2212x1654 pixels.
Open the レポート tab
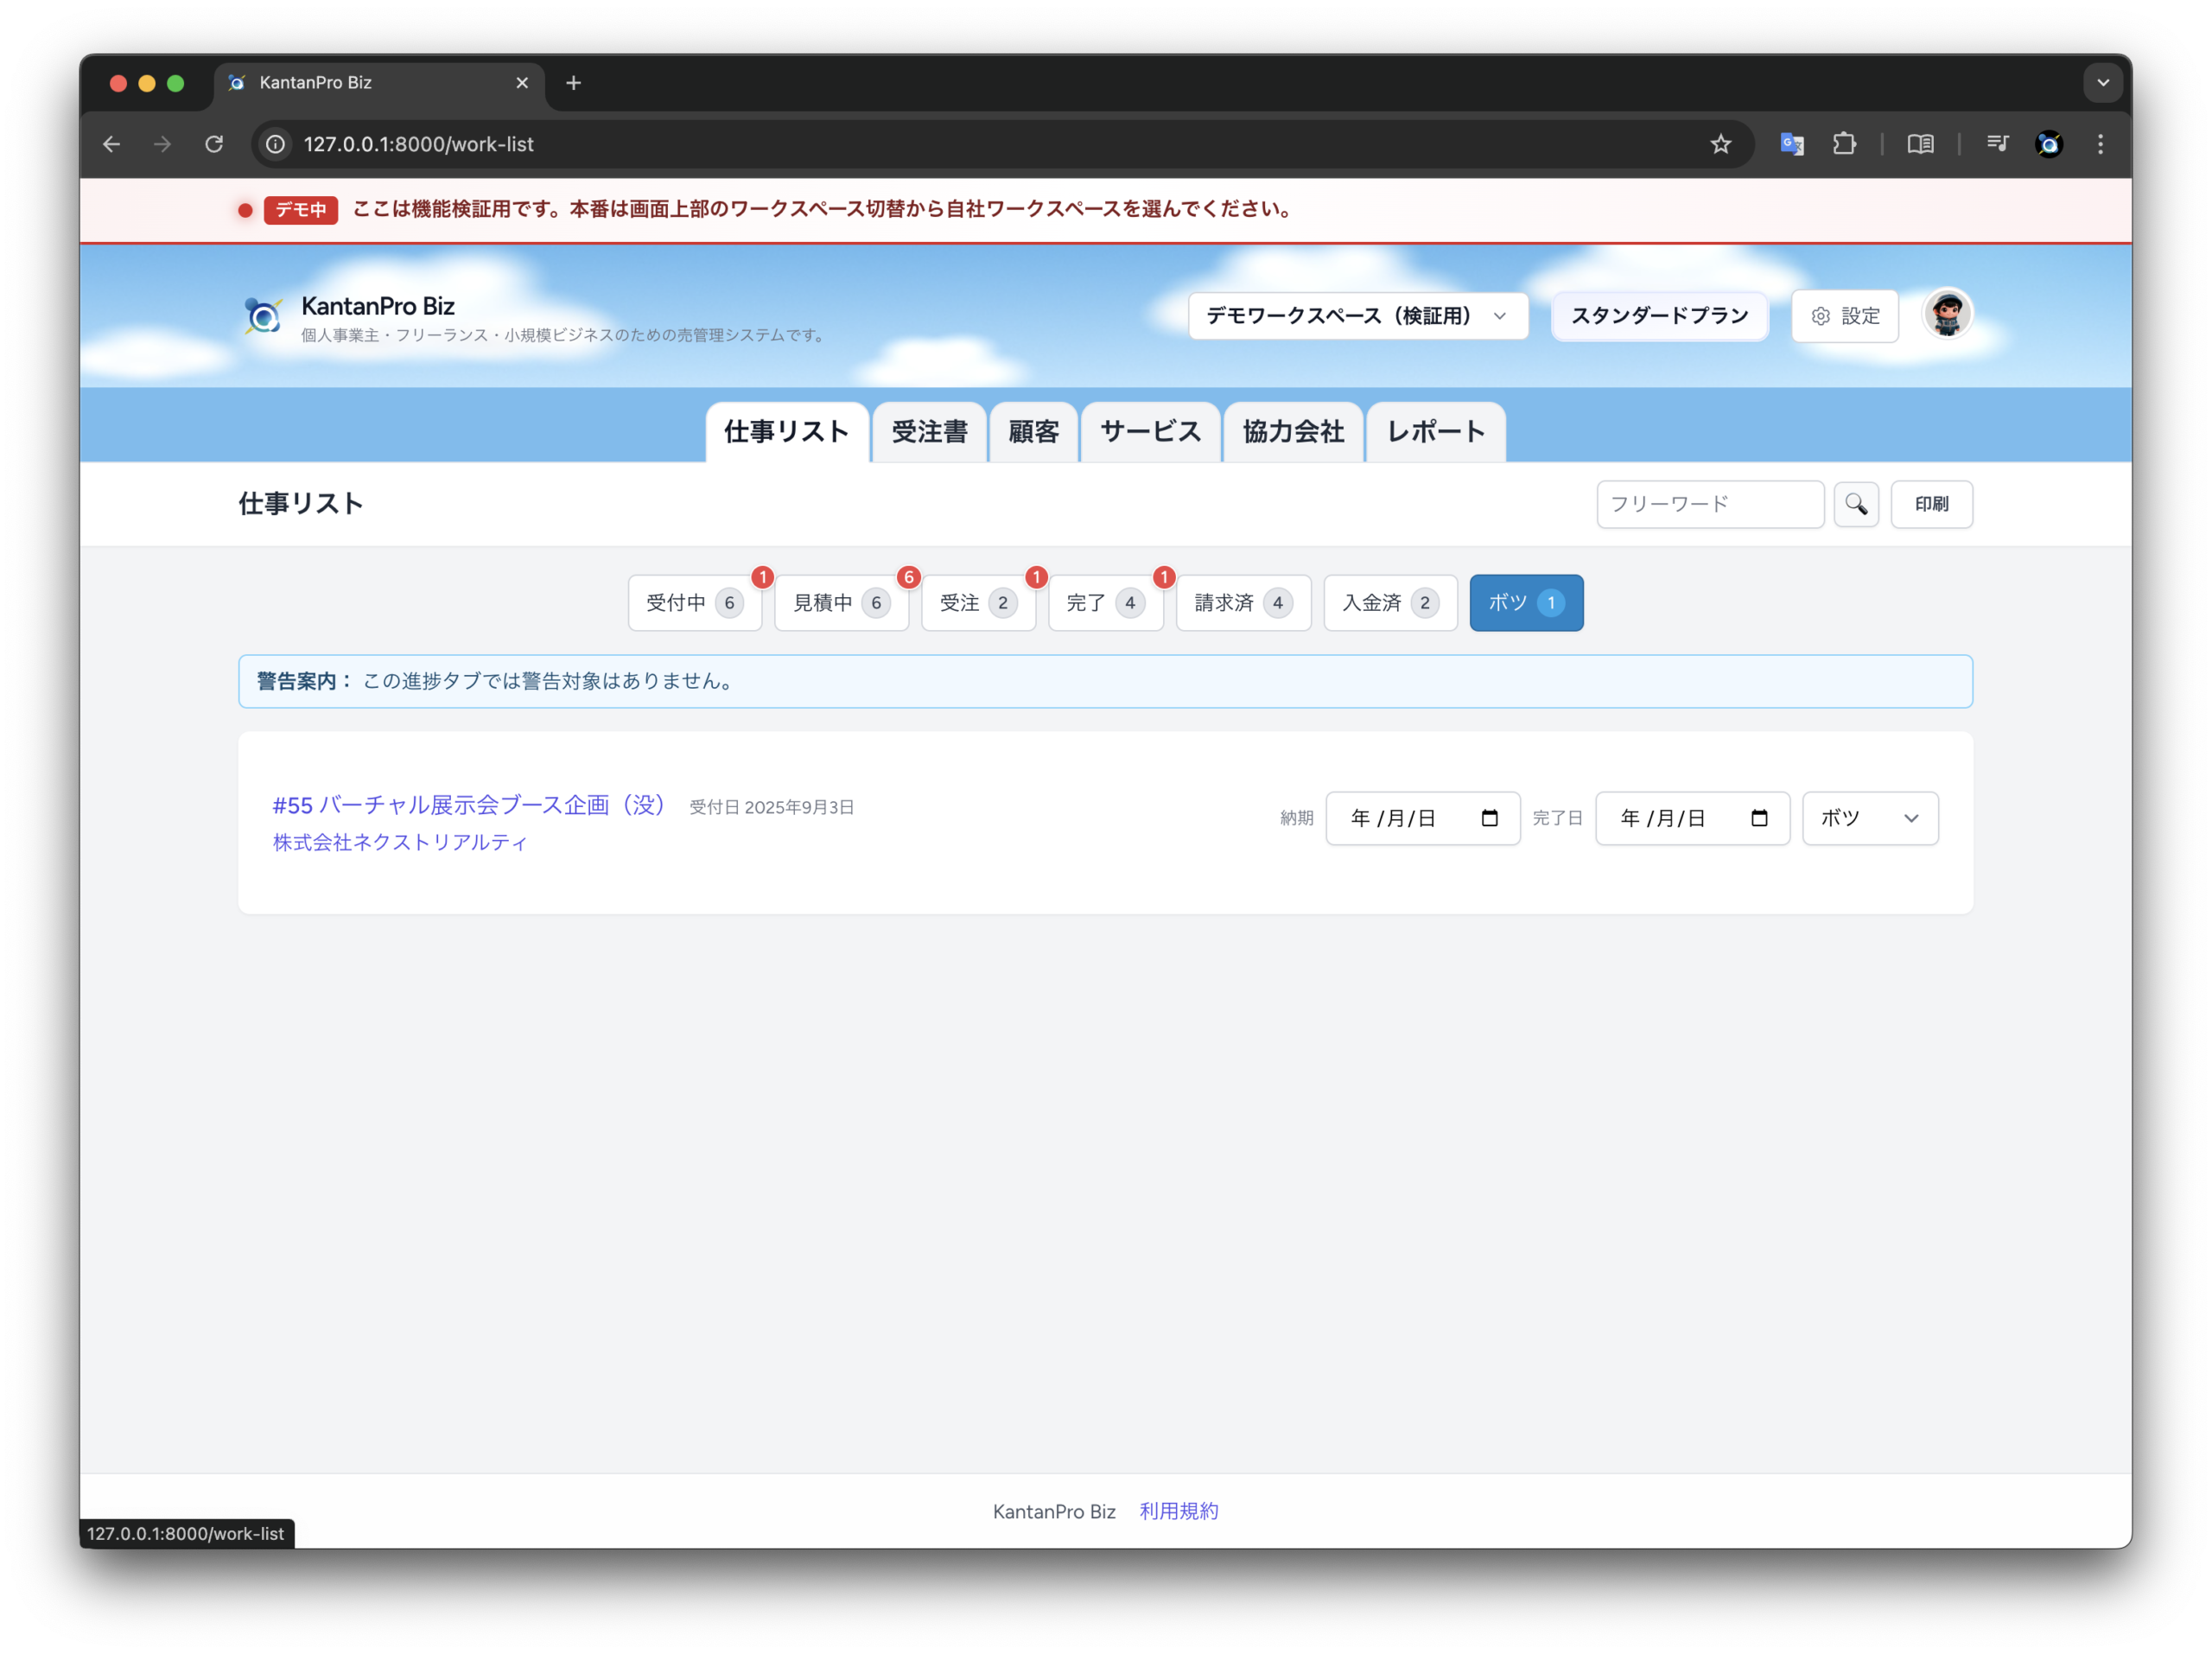(x=1435, y=432)
